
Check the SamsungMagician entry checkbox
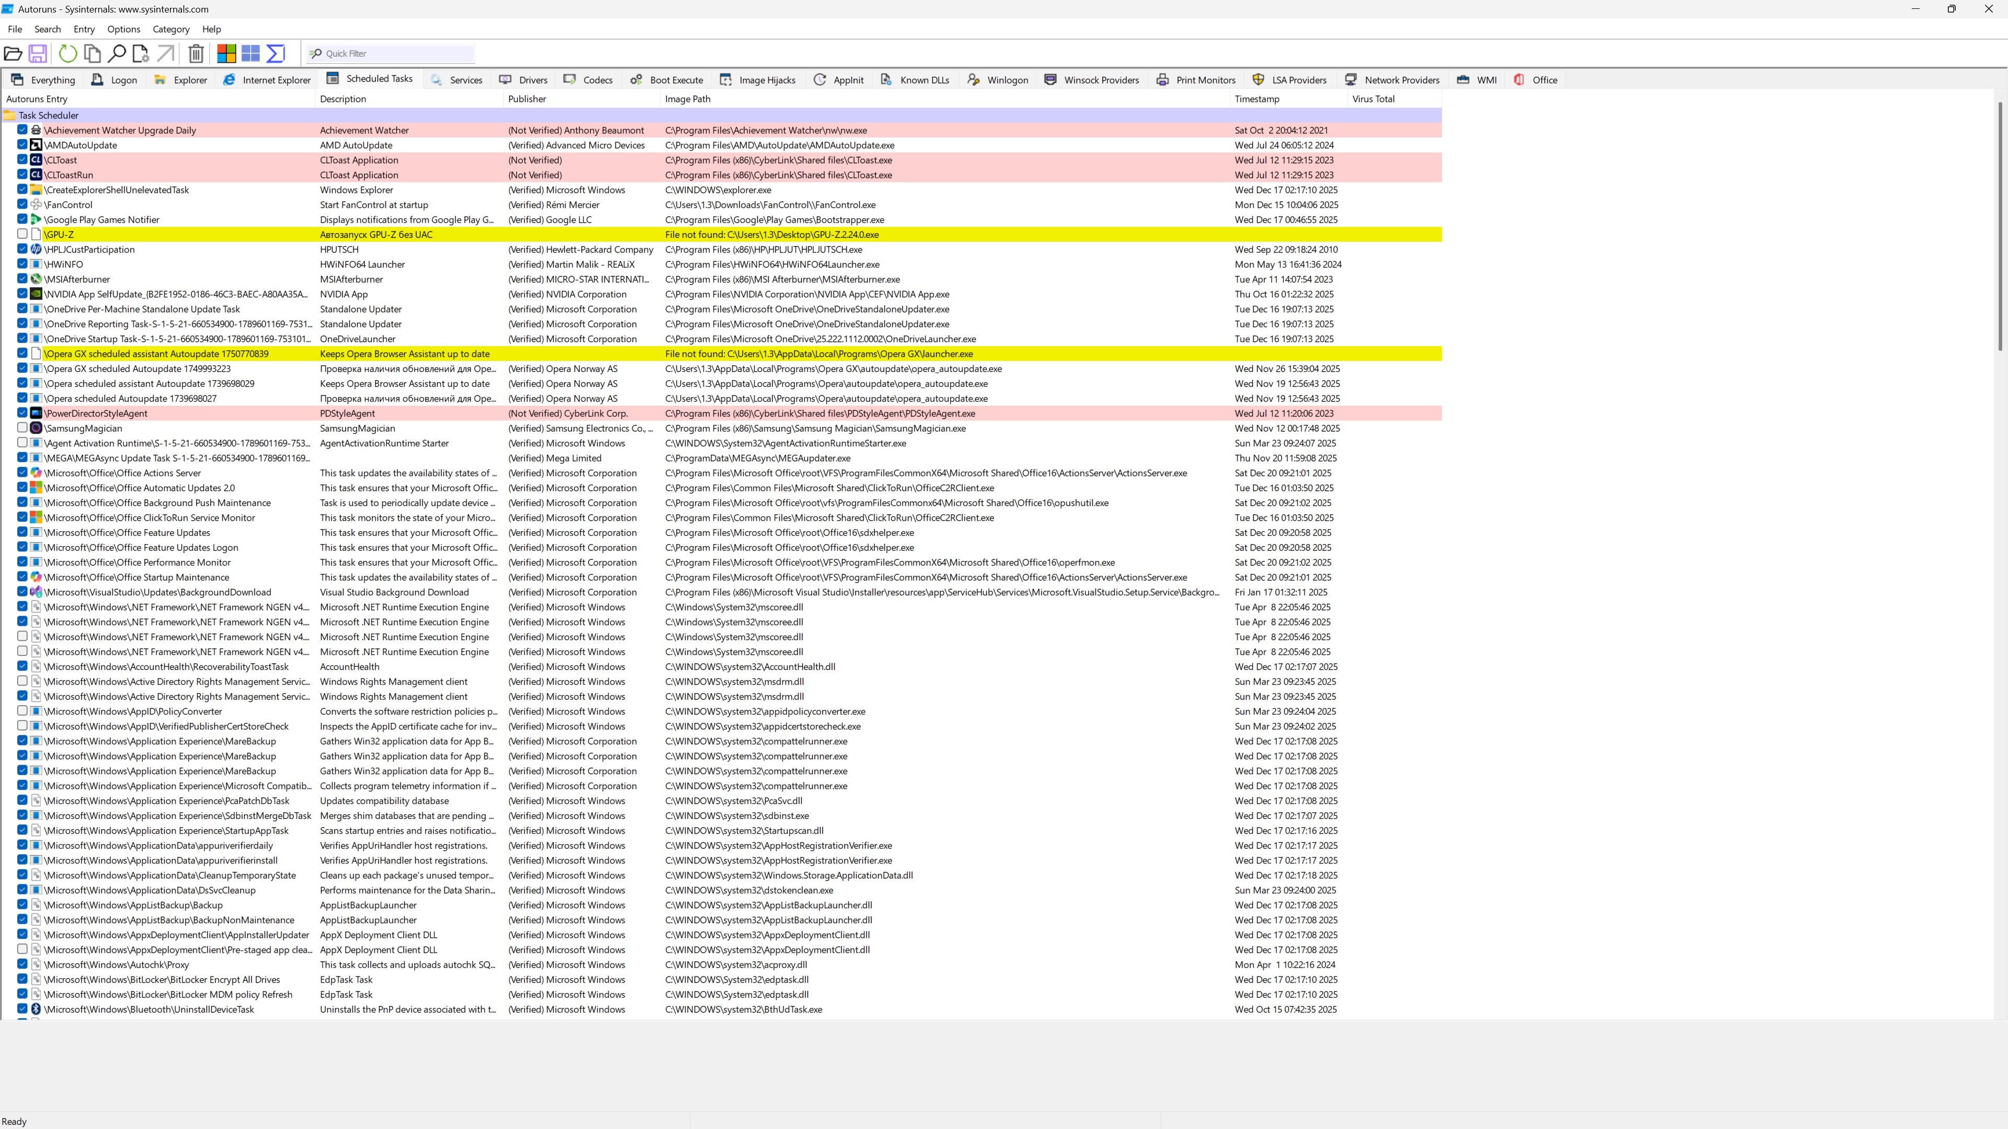[x=22, y=428]
